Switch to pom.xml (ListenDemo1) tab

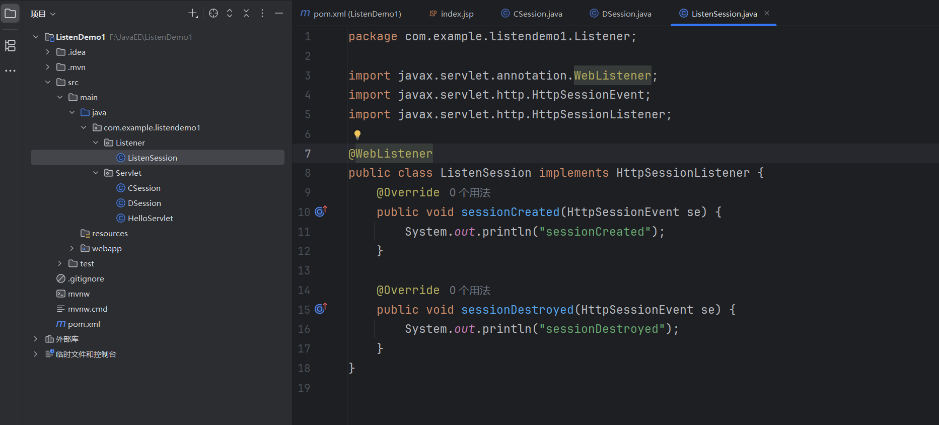351,14
